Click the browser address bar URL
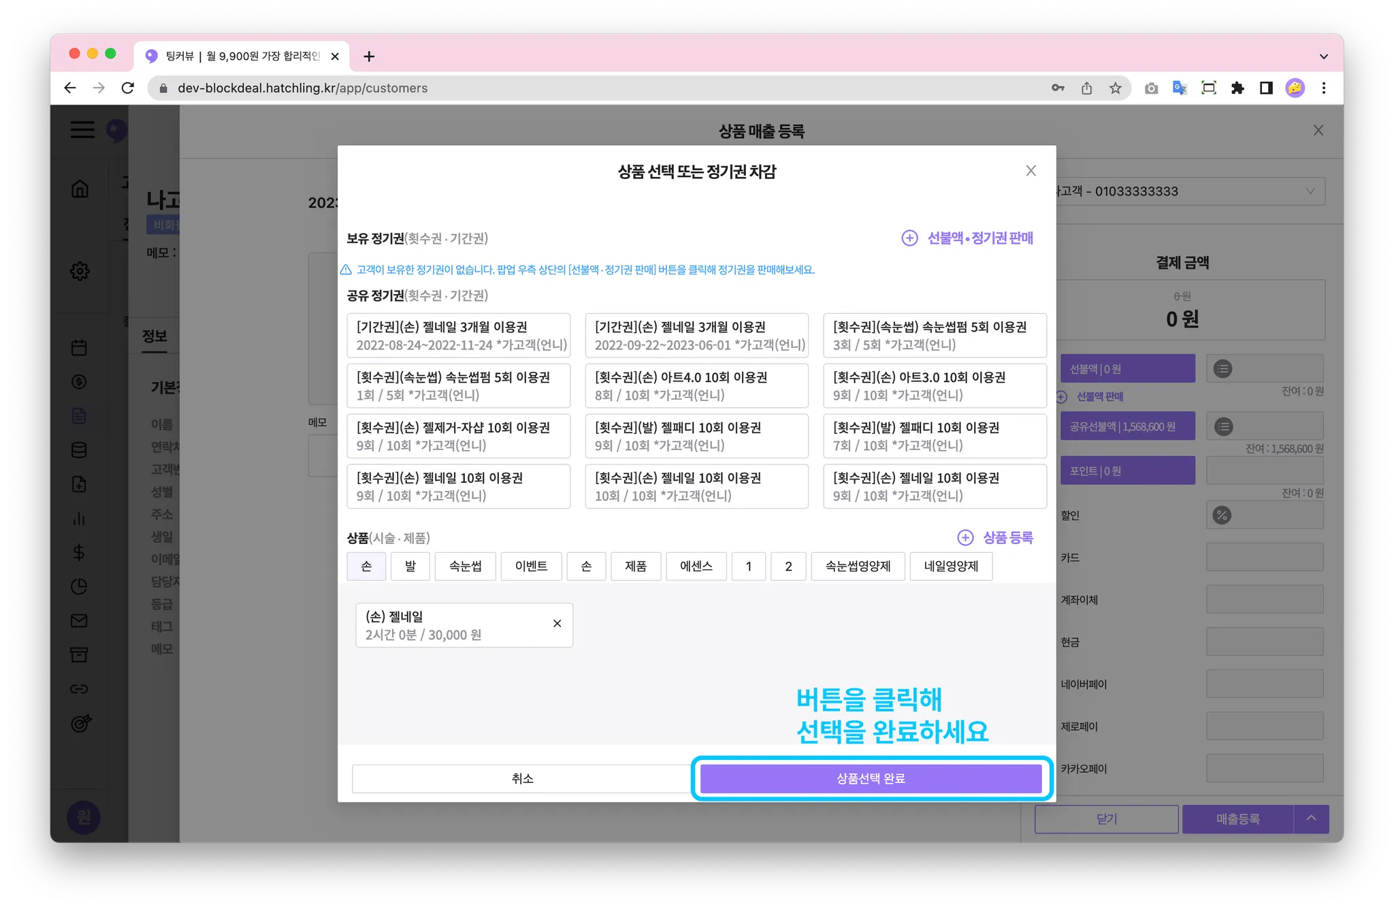This screenshot has width=1394, height=909. tap(303, 88)
